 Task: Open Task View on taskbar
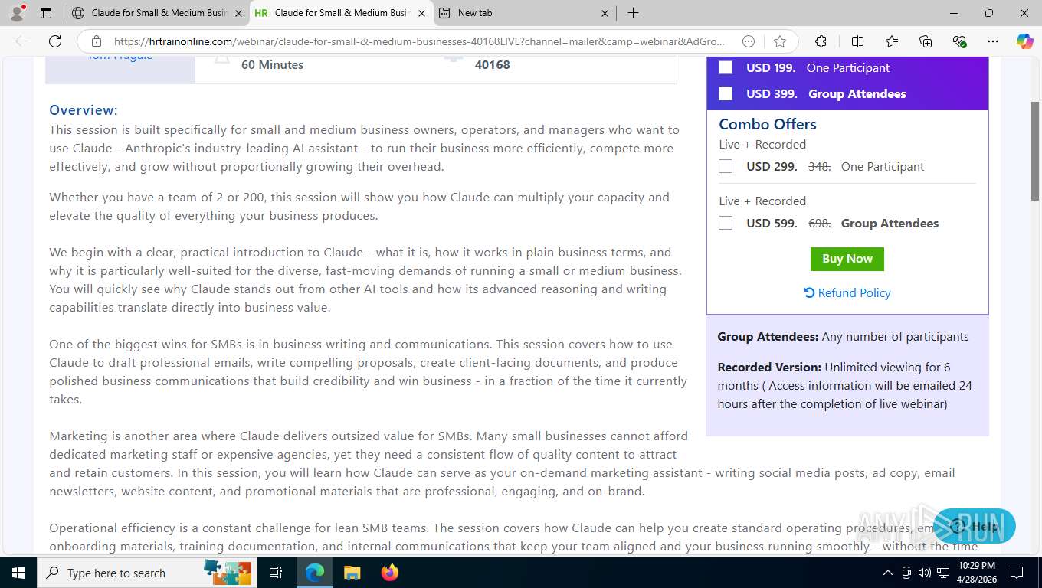point(276,573)
